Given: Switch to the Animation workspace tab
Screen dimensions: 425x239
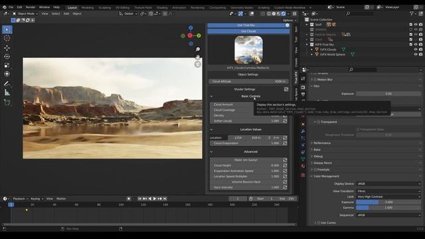Looking at the screenshot, I should pos(179,8).
